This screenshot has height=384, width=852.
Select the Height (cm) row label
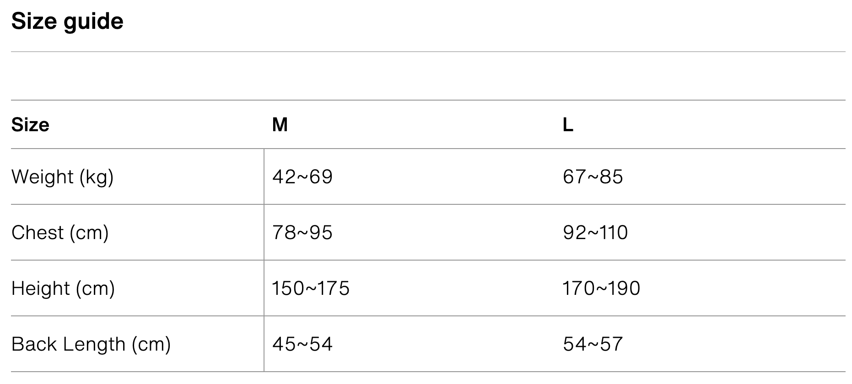[x=63, y=288]
